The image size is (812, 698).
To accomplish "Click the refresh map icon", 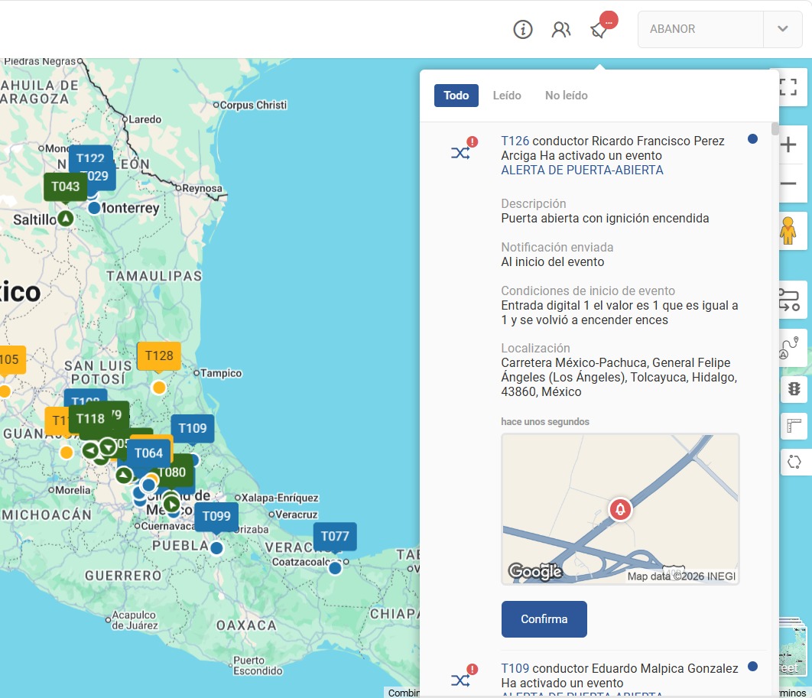I will [x=794, y=461].
